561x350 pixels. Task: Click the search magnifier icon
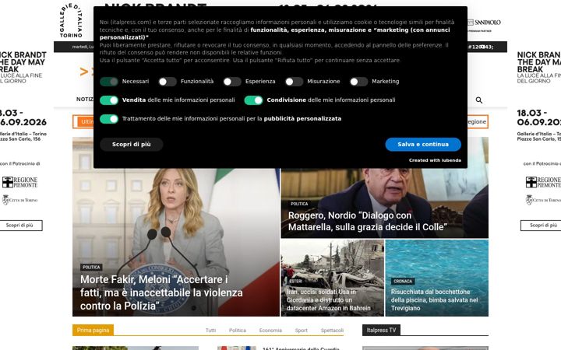[479, 100]
